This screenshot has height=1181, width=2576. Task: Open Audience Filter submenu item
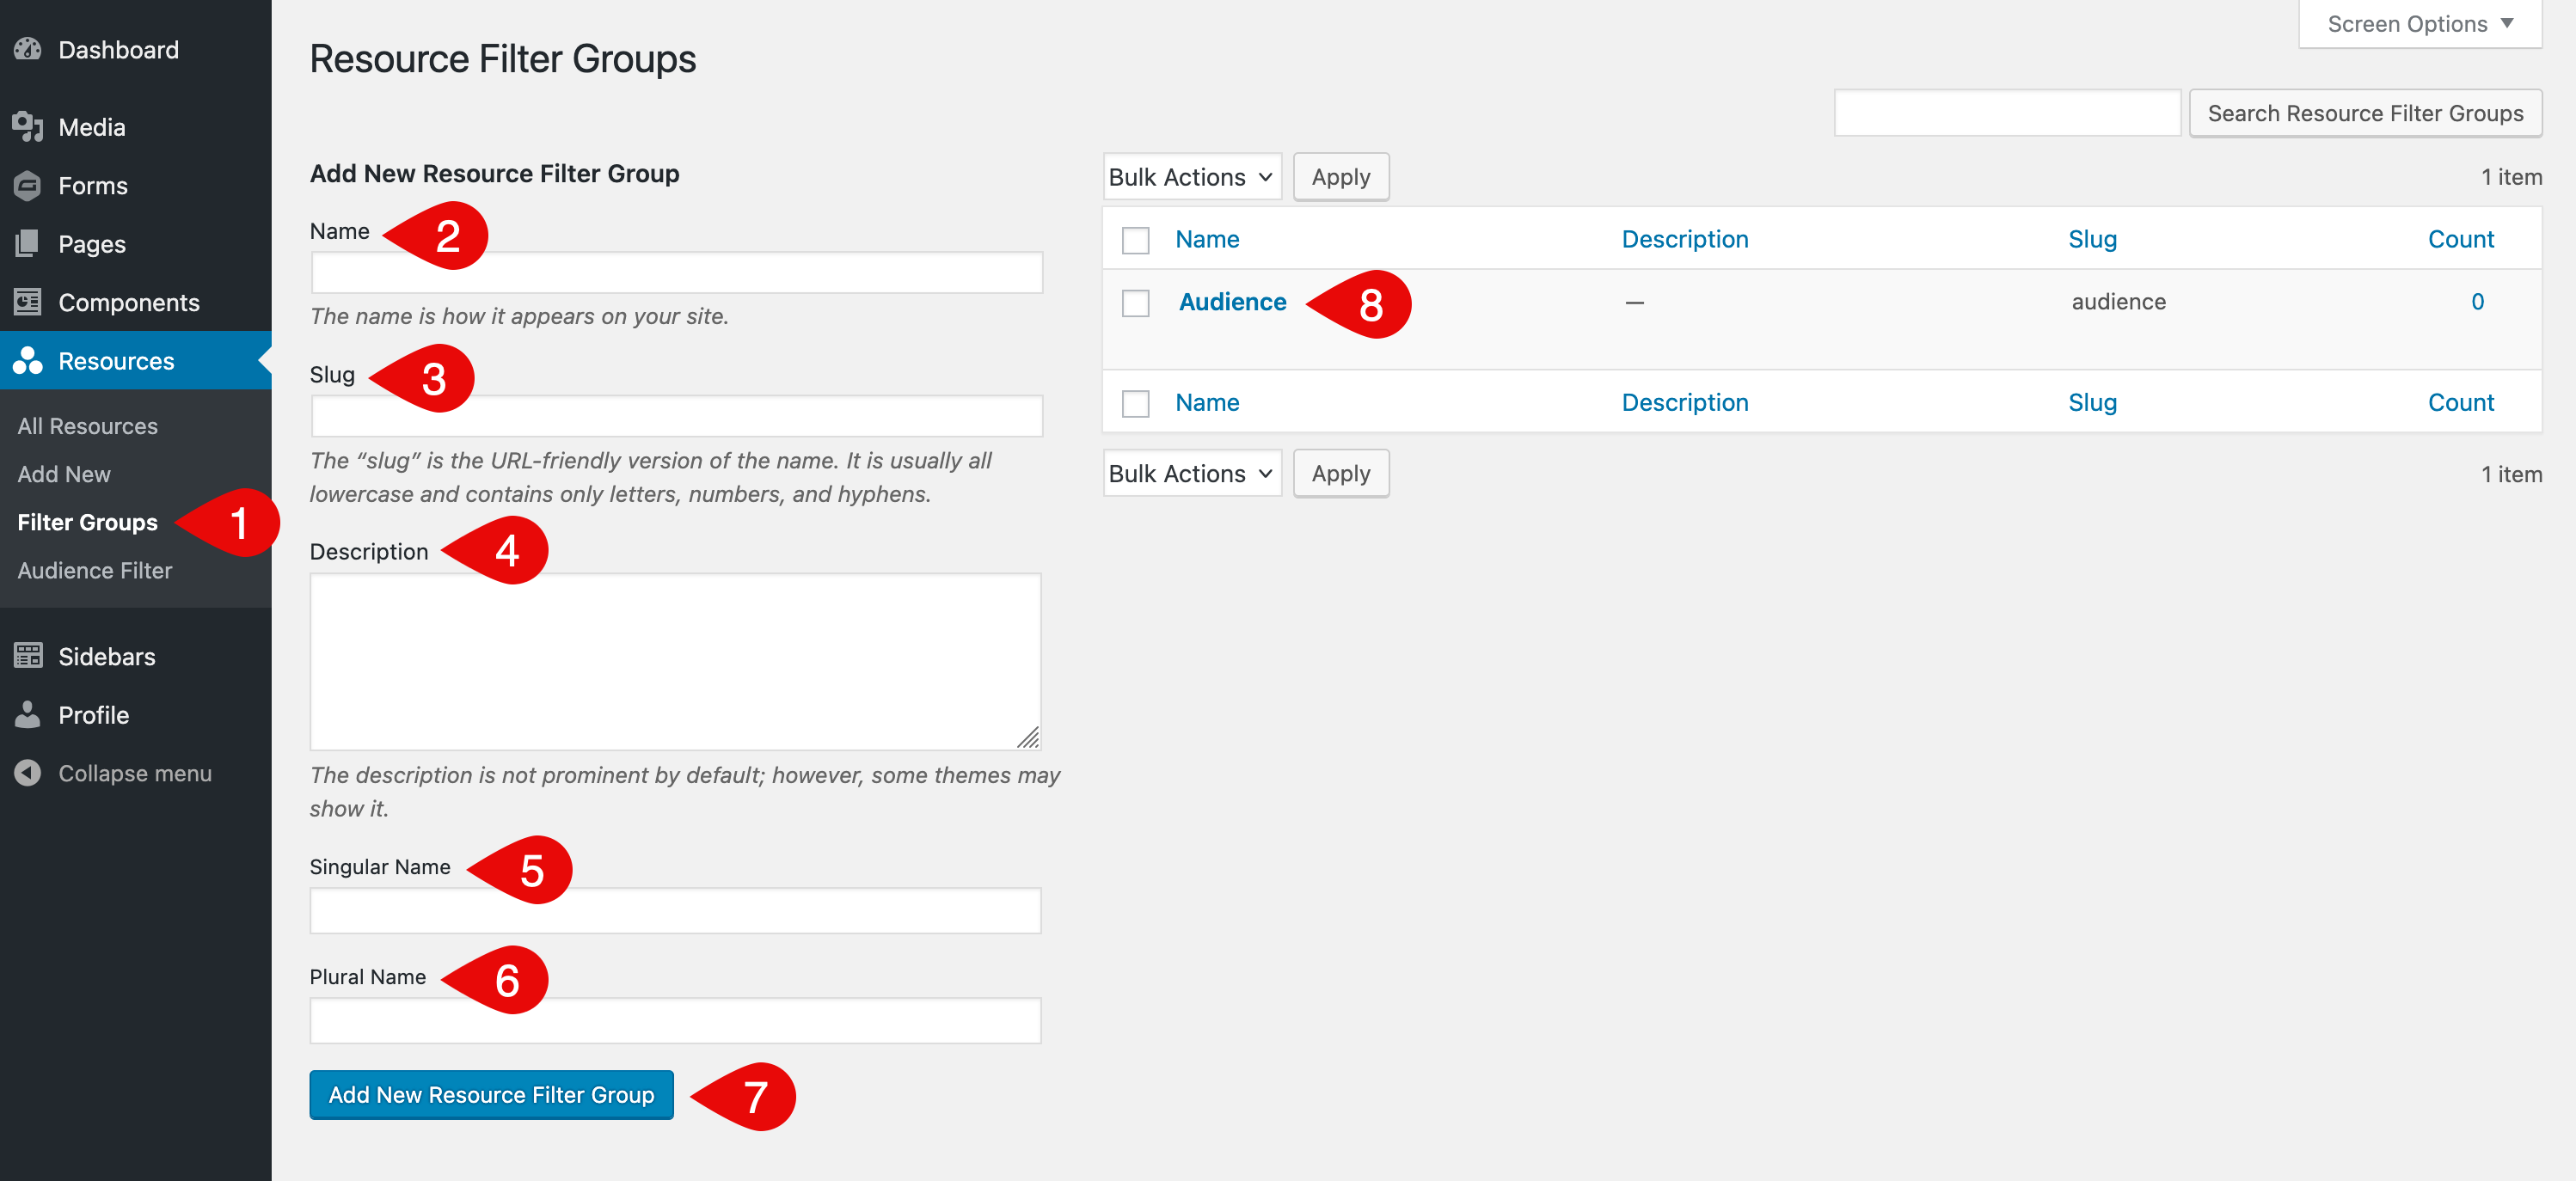(95, 569)
